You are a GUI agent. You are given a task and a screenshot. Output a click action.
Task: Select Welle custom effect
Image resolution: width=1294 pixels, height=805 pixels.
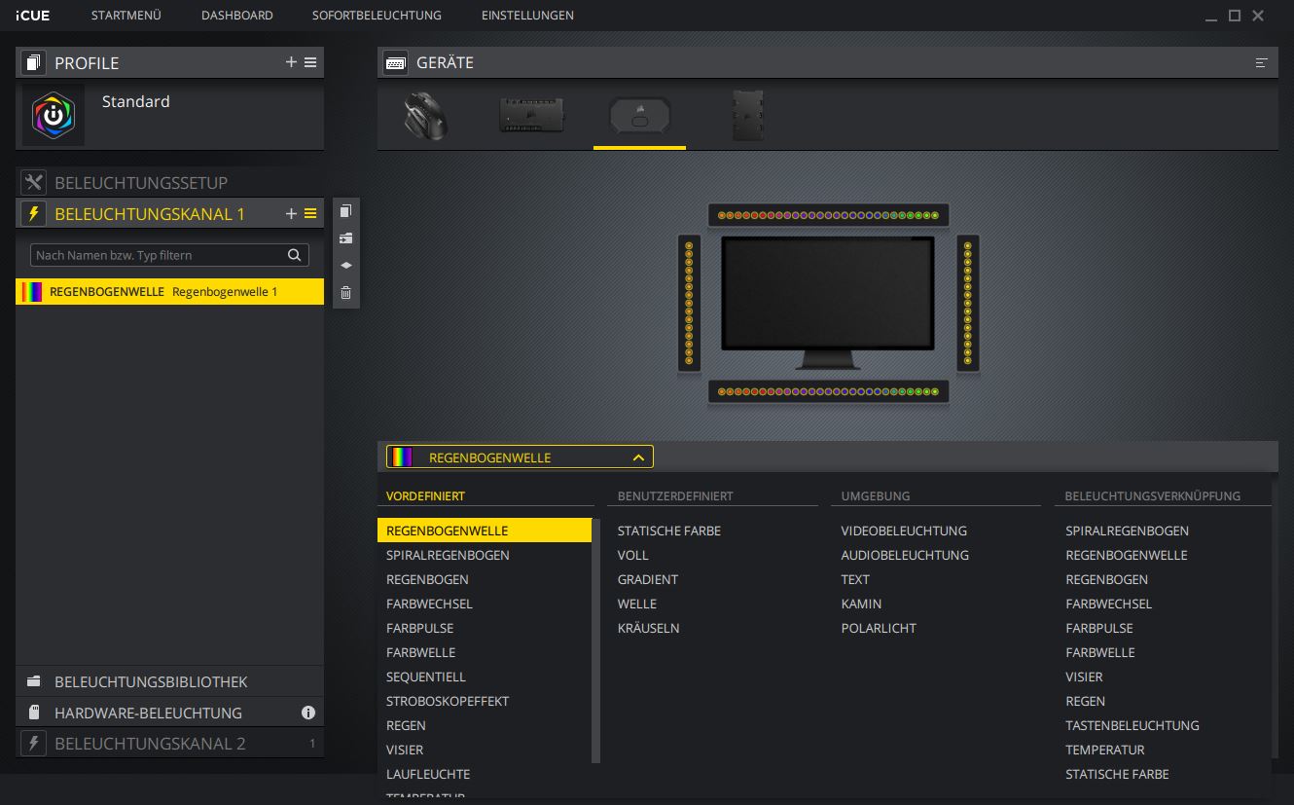[637, 604]
